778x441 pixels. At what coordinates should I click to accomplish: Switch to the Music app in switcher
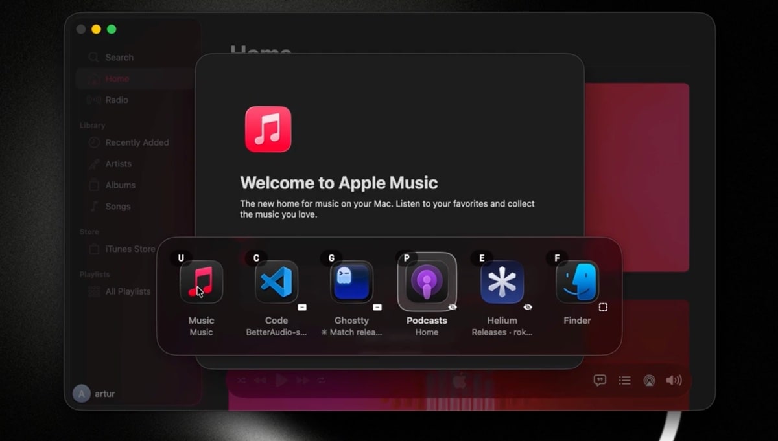(201, 282)
